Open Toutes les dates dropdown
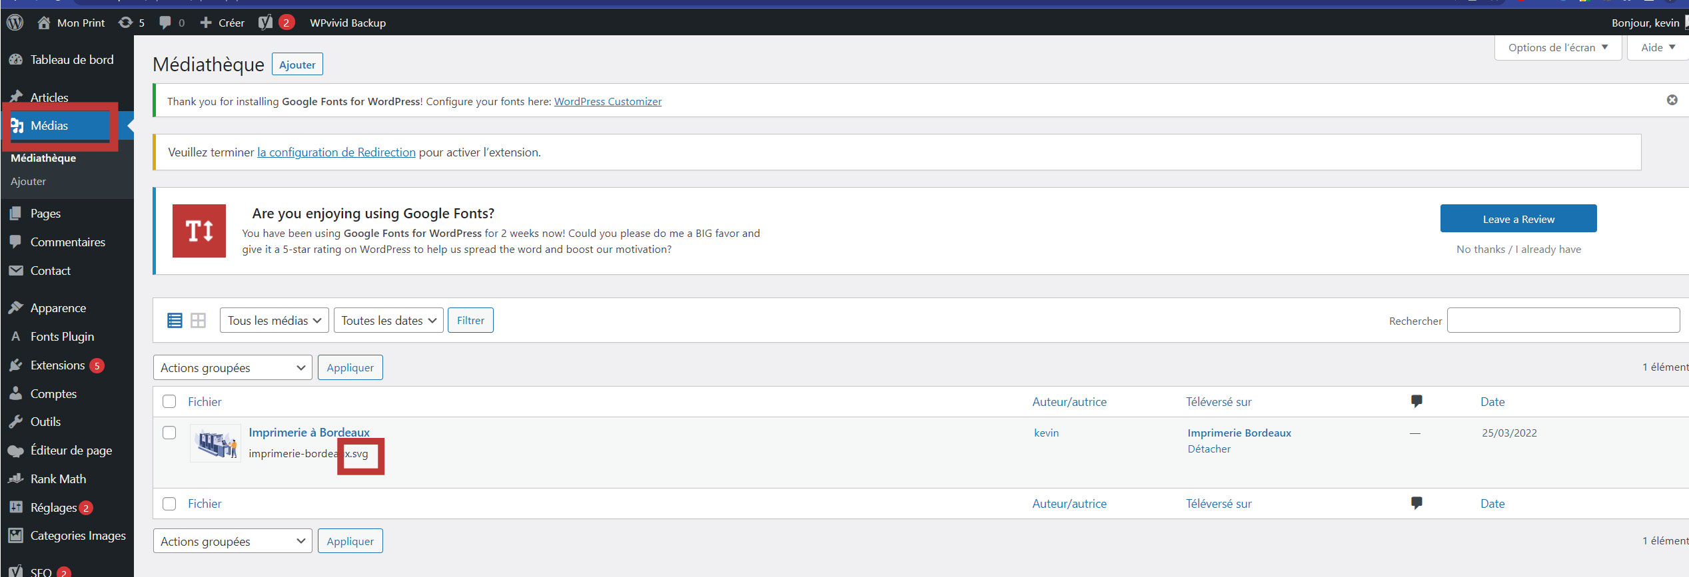This screenshot has width=1689, height=577. tap(388, 321)
